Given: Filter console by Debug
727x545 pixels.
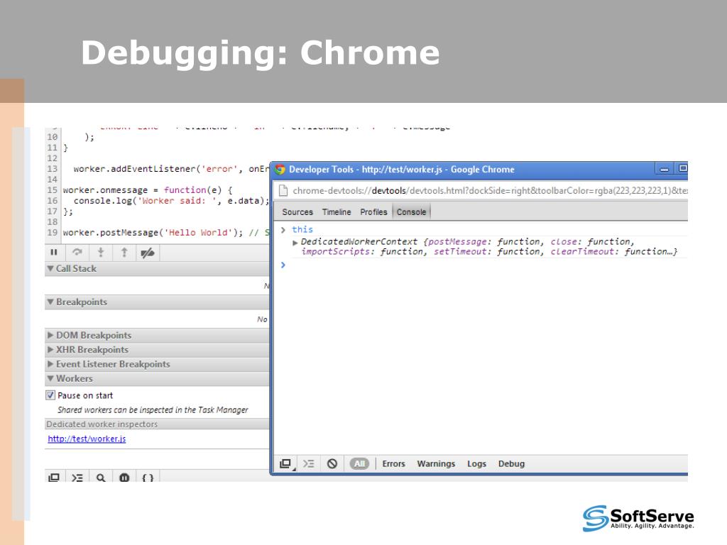Looking at the screenshot, I should click(x=511, y=463).
